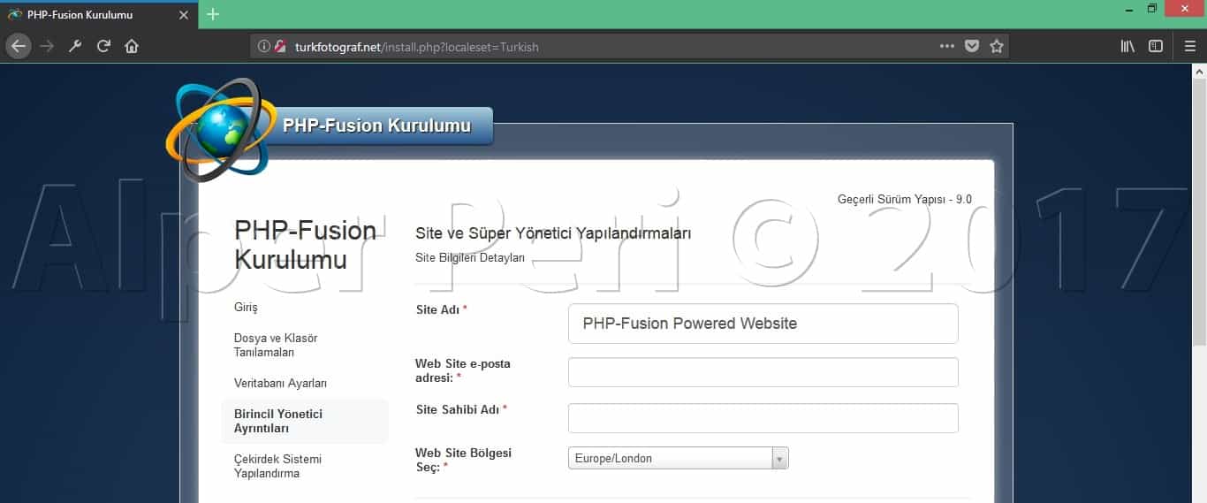Open Dosya ve Klasör Tanılamaları step
1207x503 pixels.
(x=276, y=345)
